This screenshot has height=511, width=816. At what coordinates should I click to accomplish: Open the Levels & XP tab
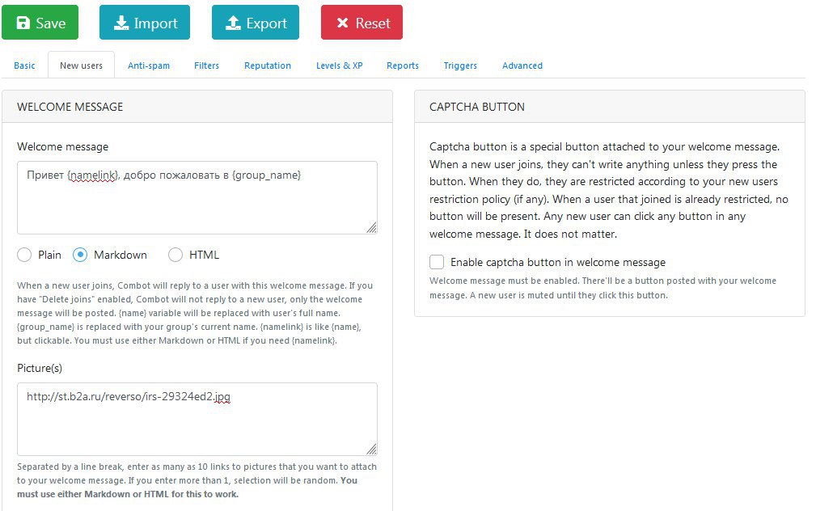(x=340, y=65)
